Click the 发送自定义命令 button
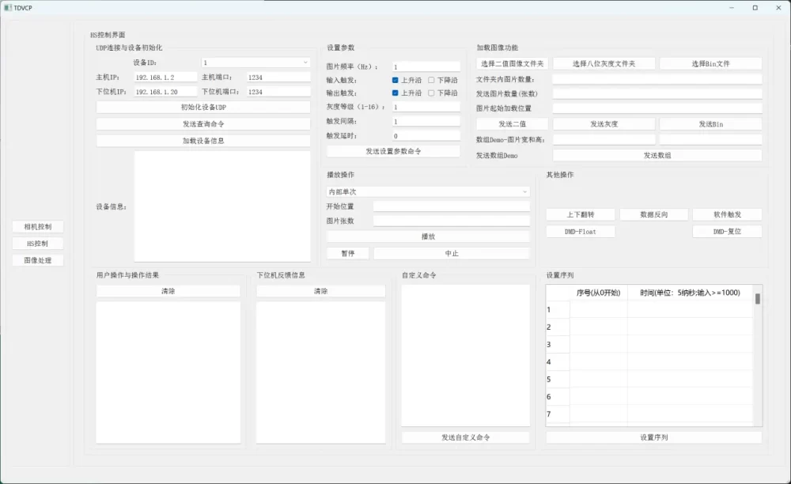 tap(465, 437)
